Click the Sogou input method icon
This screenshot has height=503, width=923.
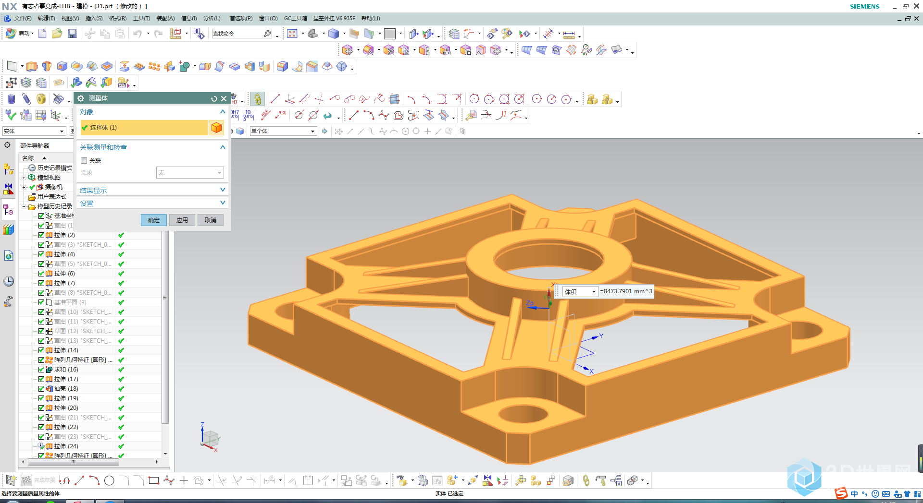pos(841,493)
